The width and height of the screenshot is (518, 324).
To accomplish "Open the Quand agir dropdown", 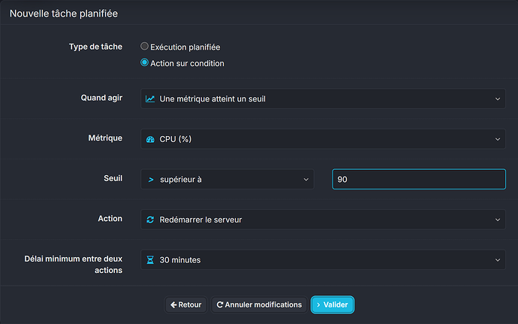I will click(x=323, y=98).
